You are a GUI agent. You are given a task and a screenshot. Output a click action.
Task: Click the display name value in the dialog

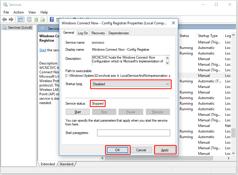click(121, 50)
